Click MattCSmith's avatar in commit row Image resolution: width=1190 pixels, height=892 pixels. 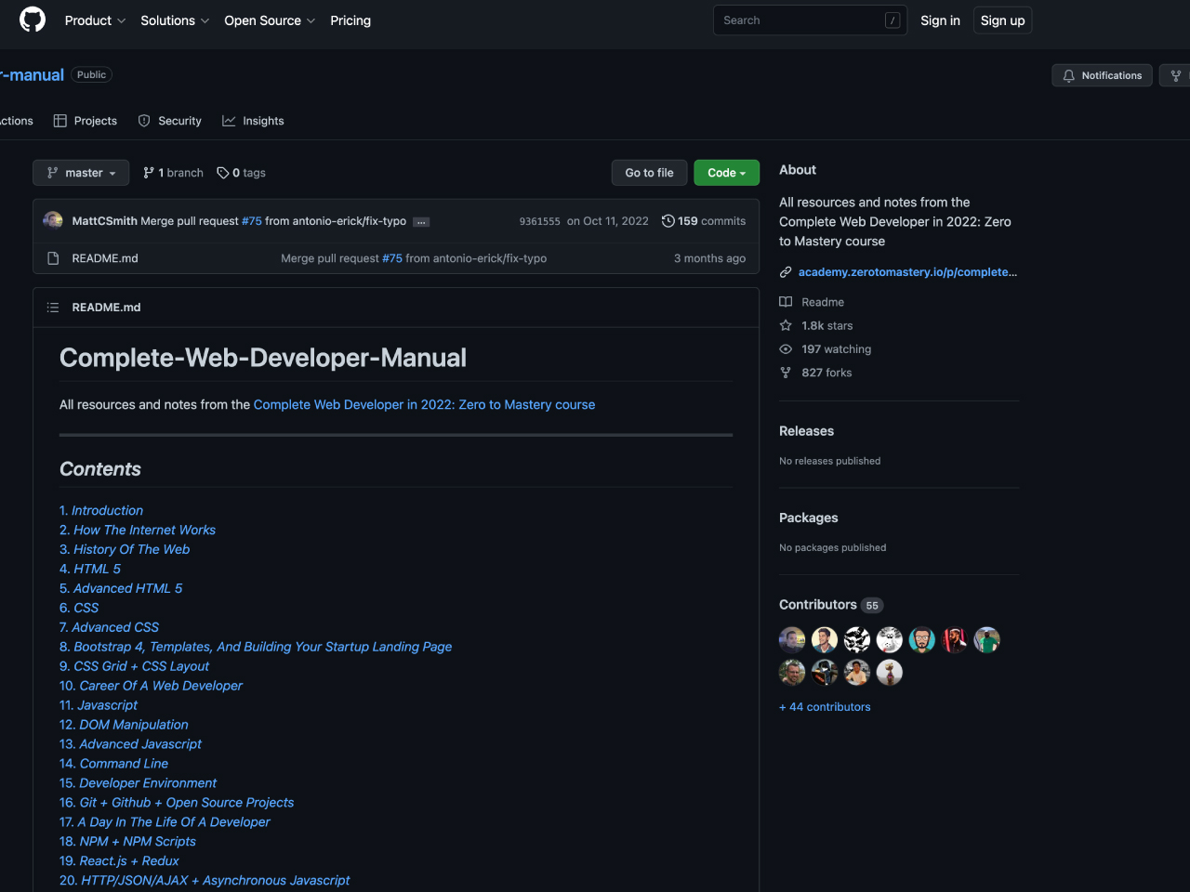[53, 220]
